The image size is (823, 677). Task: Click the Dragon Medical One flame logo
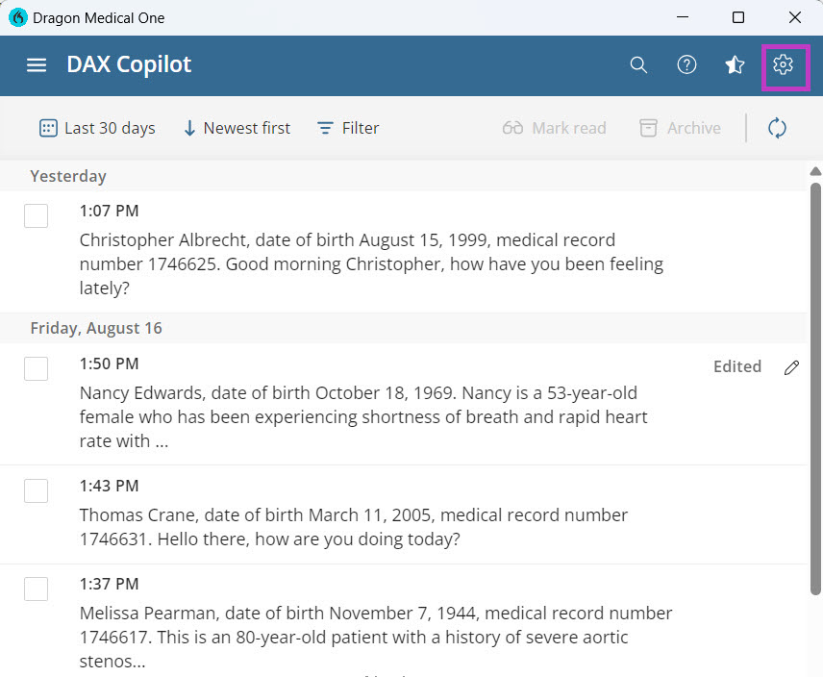(x=17, y=17)
